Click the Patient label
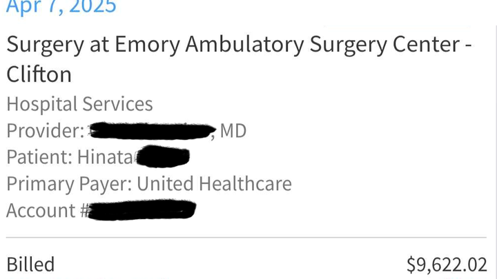The width and height of the screenshot is (497, 279). pos(38,157)
